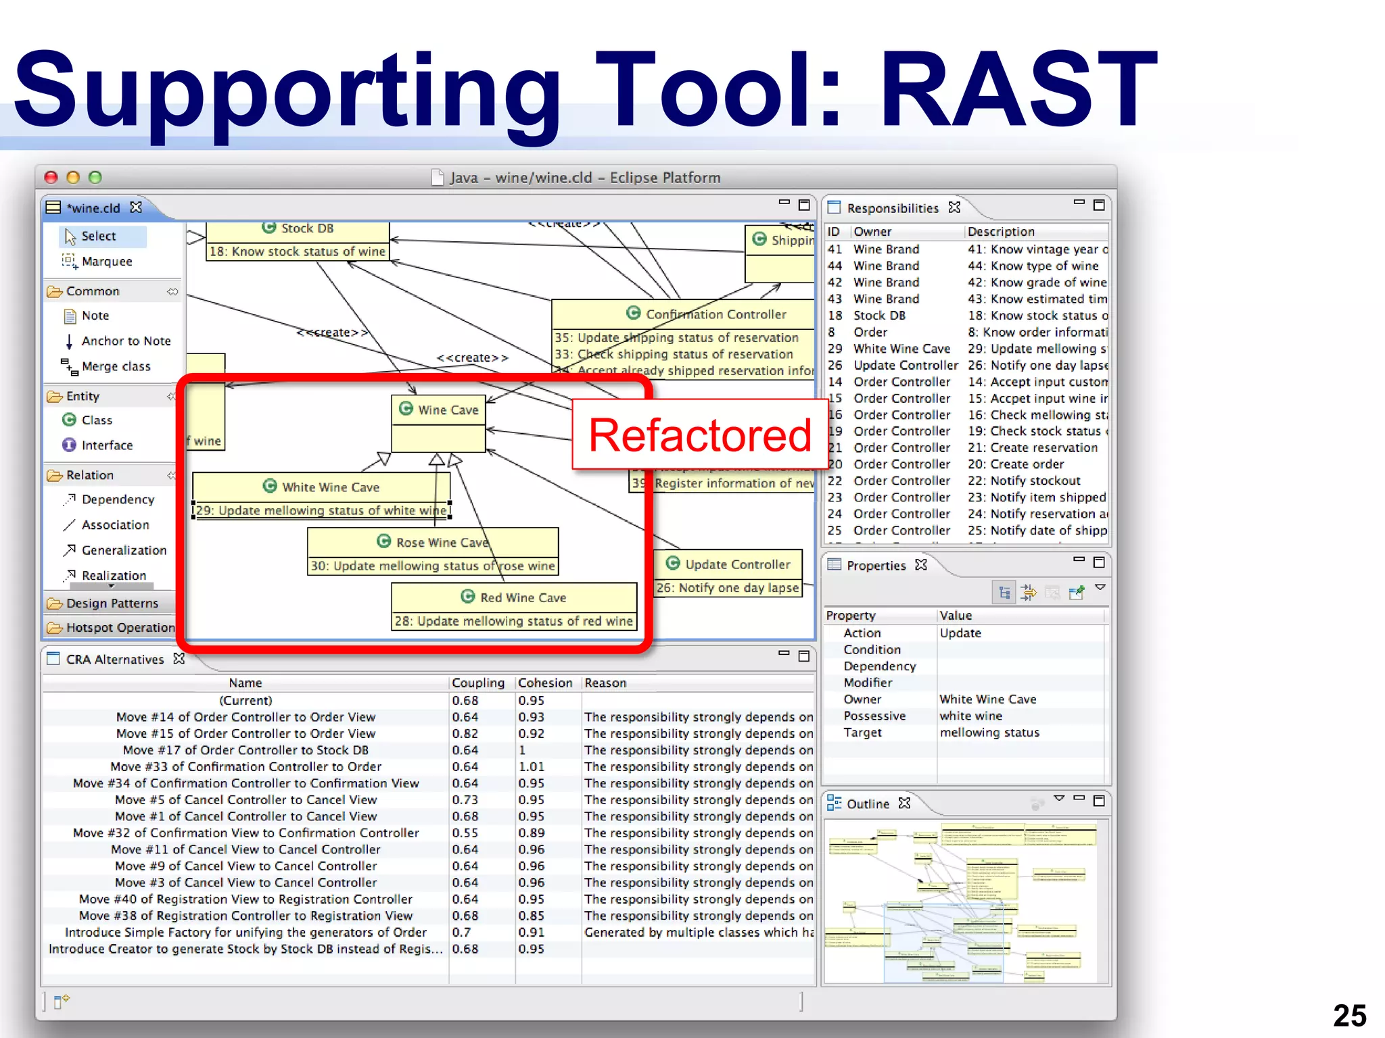Minimize the CRA Alternatives panel

784,653
